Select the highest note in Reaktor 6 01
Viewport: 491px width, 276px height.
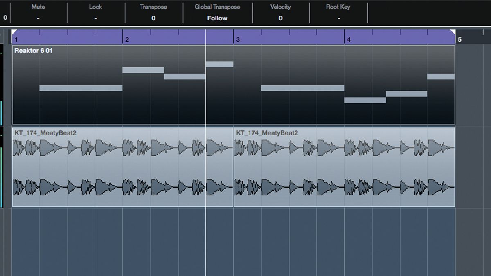coord(219,64)
